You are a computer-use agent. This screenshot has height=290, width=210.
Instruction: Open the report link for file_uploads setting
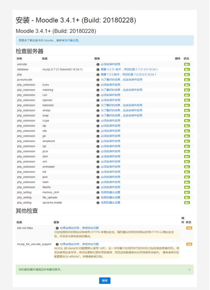click(110, 198)
